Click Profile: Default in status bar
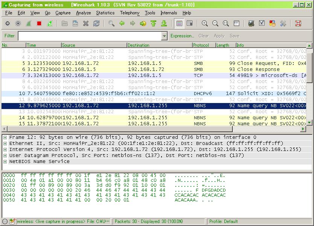 [x=224, y=221]
